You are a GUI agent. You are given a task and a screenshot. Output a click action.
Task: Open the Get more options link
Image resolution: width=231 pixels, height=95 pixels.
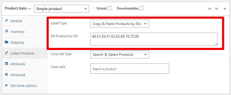25,86
